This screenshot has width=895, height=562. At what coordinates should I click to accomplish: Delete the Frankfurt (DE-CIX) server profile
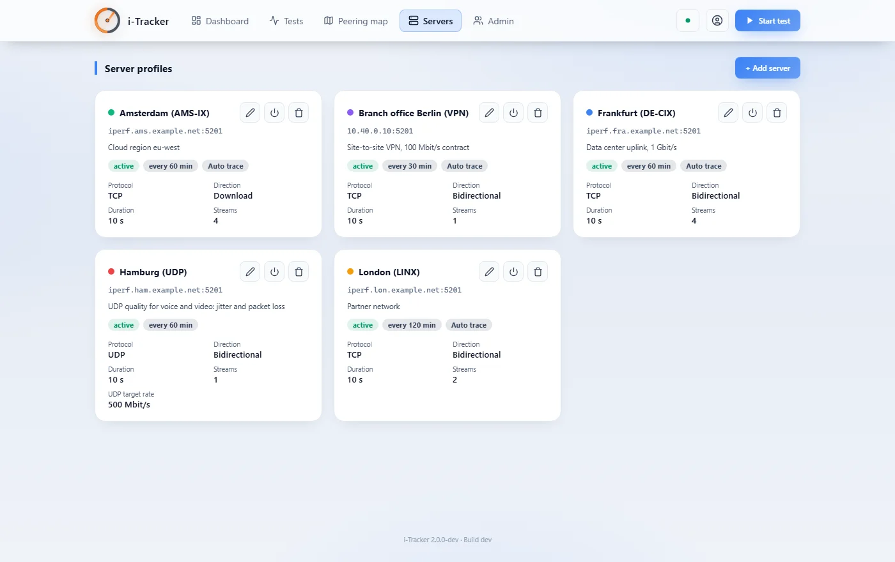[777, 112]
